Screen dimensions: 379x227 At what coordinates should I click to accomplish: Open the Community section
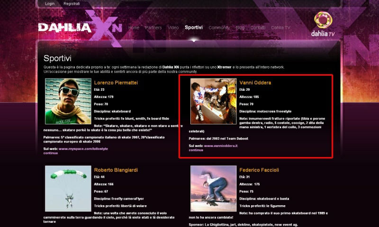(219, 28)
